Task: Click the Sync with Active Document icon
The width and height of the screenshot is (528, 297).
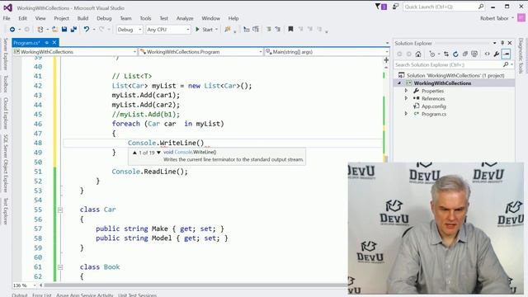Action: tap(446, 54)
